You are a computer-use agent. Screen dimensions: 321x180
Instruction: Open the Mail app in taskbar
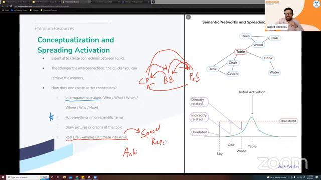point(71,177)
